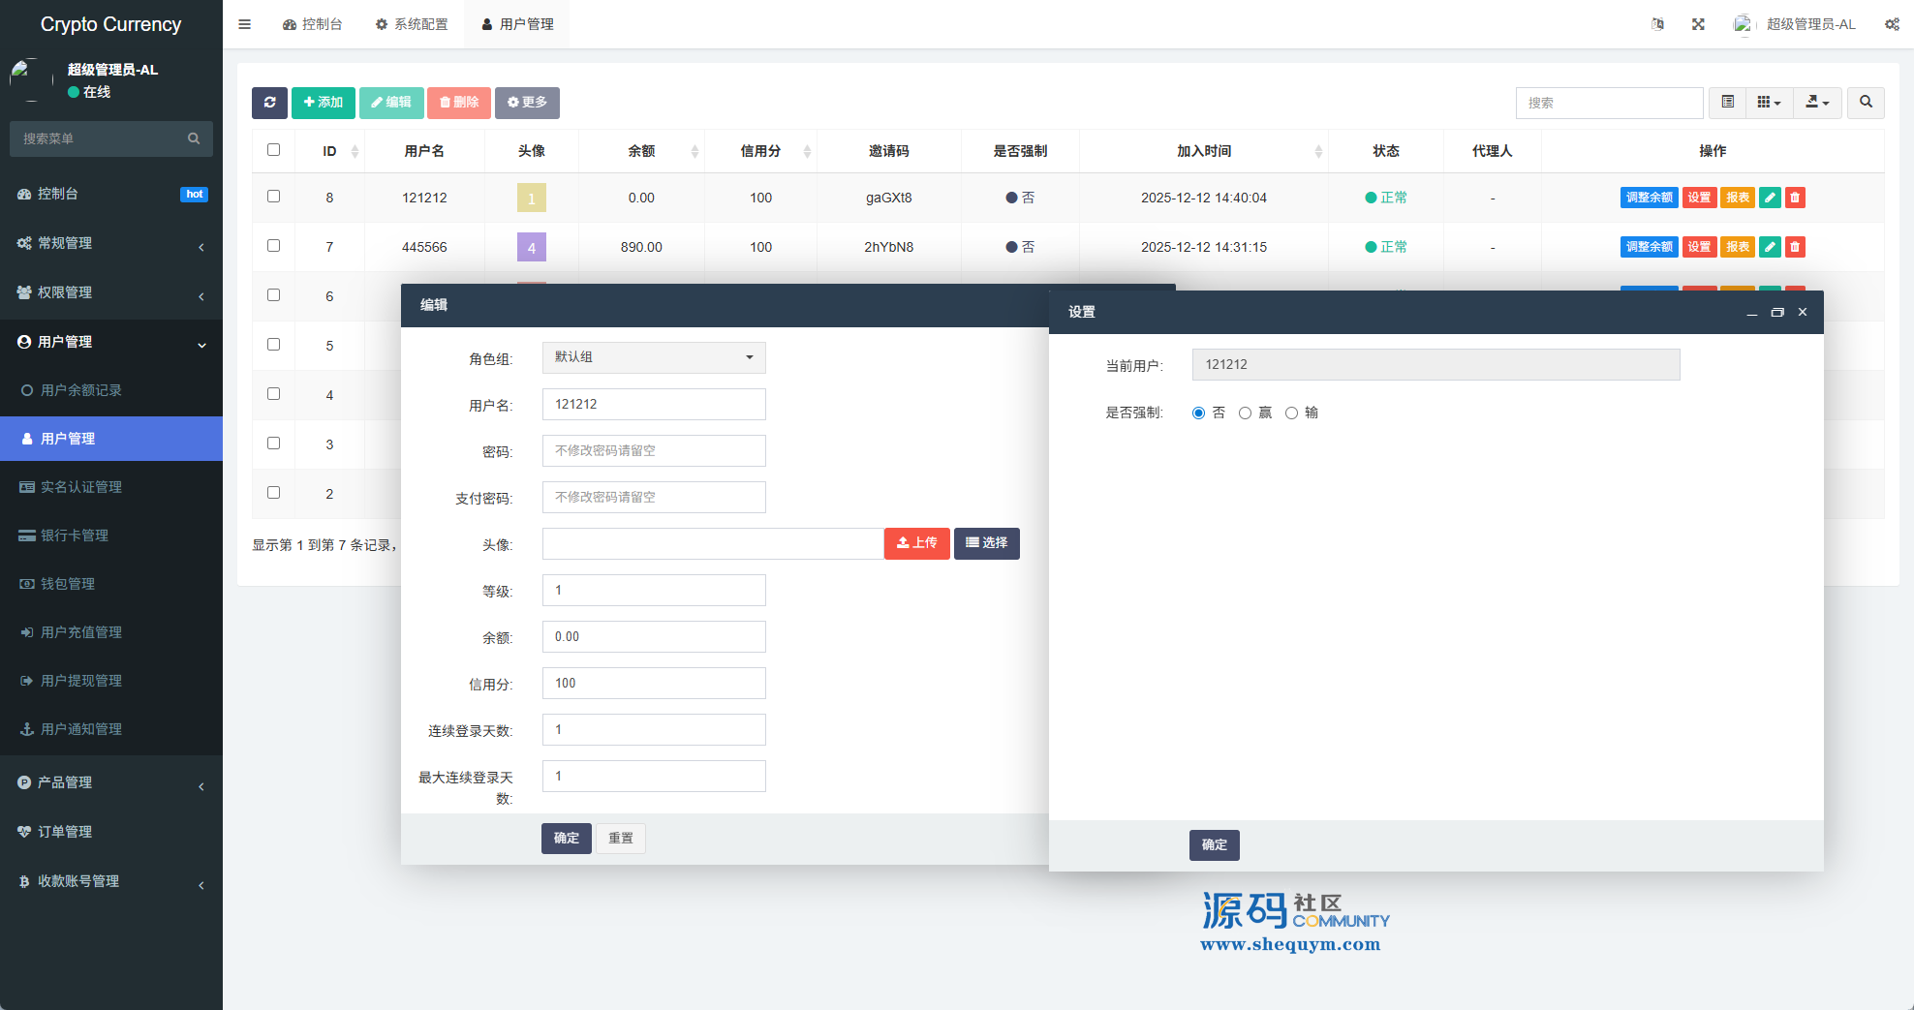Click the hamburger menu toggle icon
The height and width of the screenshot is (1010, 1914).
245,24
